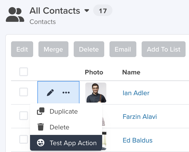
Task: Open the Ed Baldus contact link
Action: click(x=137, y=140)
